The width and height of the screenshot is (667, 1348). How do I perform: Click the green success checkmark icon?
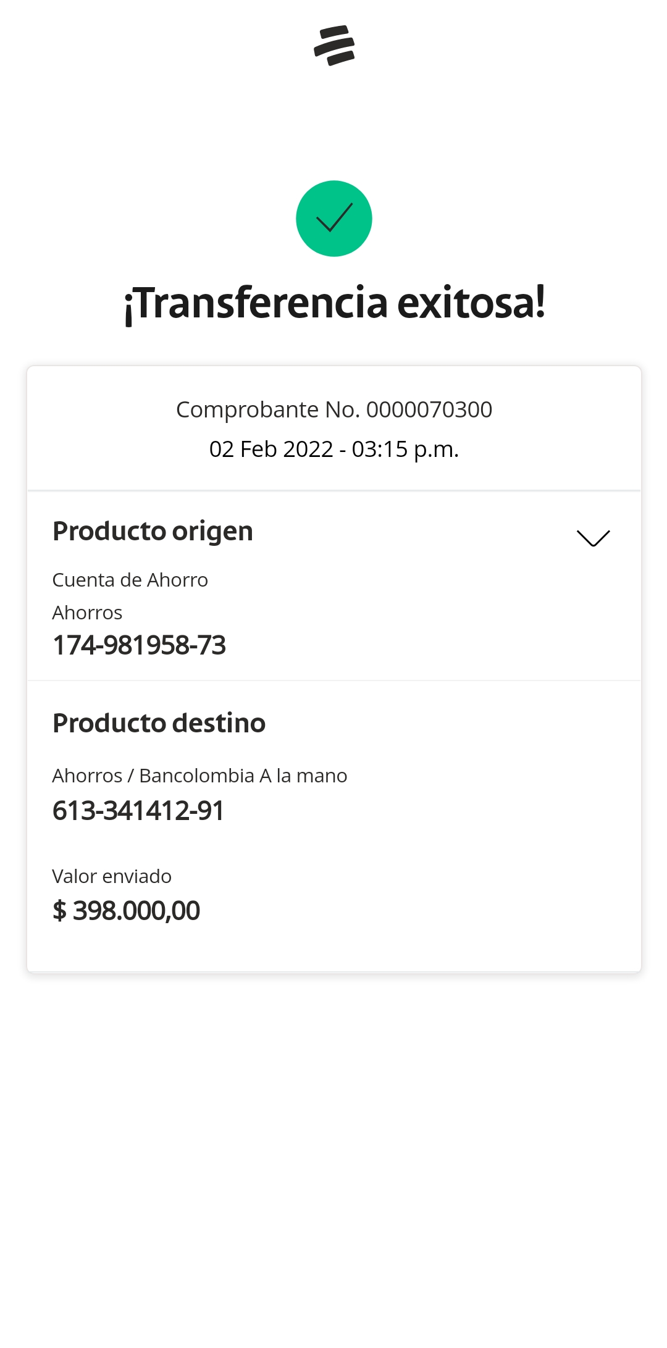334,219
